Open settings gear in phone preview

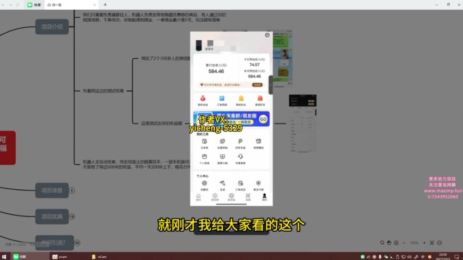[x=267, y=35]
